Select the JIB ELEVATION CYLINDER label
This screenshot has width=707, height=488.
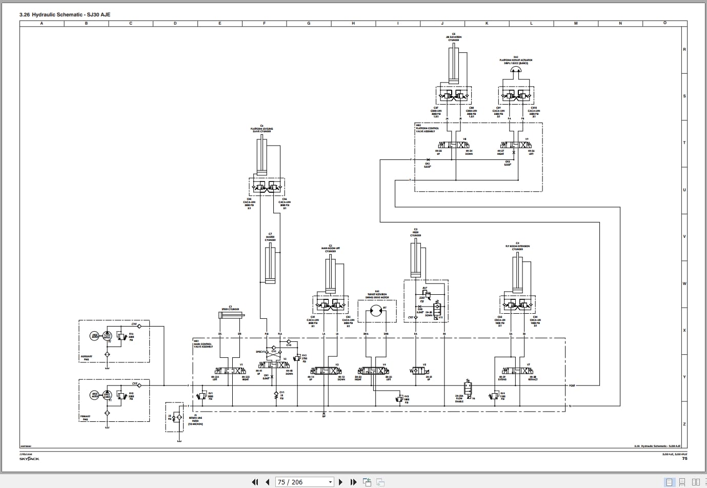[454, 37]
